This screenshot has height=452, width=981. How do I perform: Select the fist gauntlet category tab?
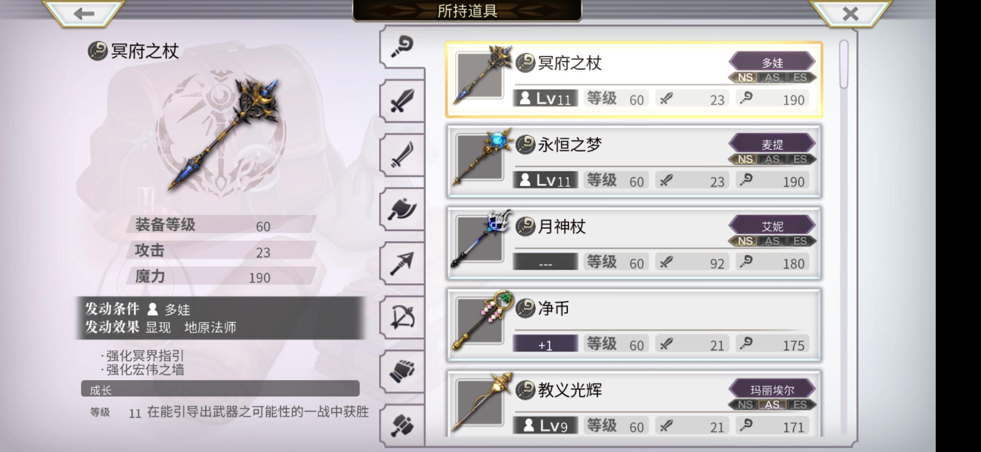[x=402, y=371]
